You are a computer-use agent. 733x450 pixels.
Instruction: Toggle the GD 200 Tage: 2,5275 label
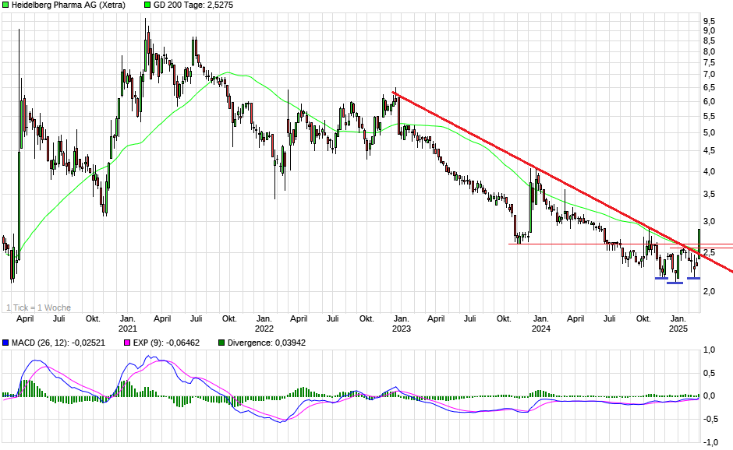pyautogui.click(x=194, y=6)
